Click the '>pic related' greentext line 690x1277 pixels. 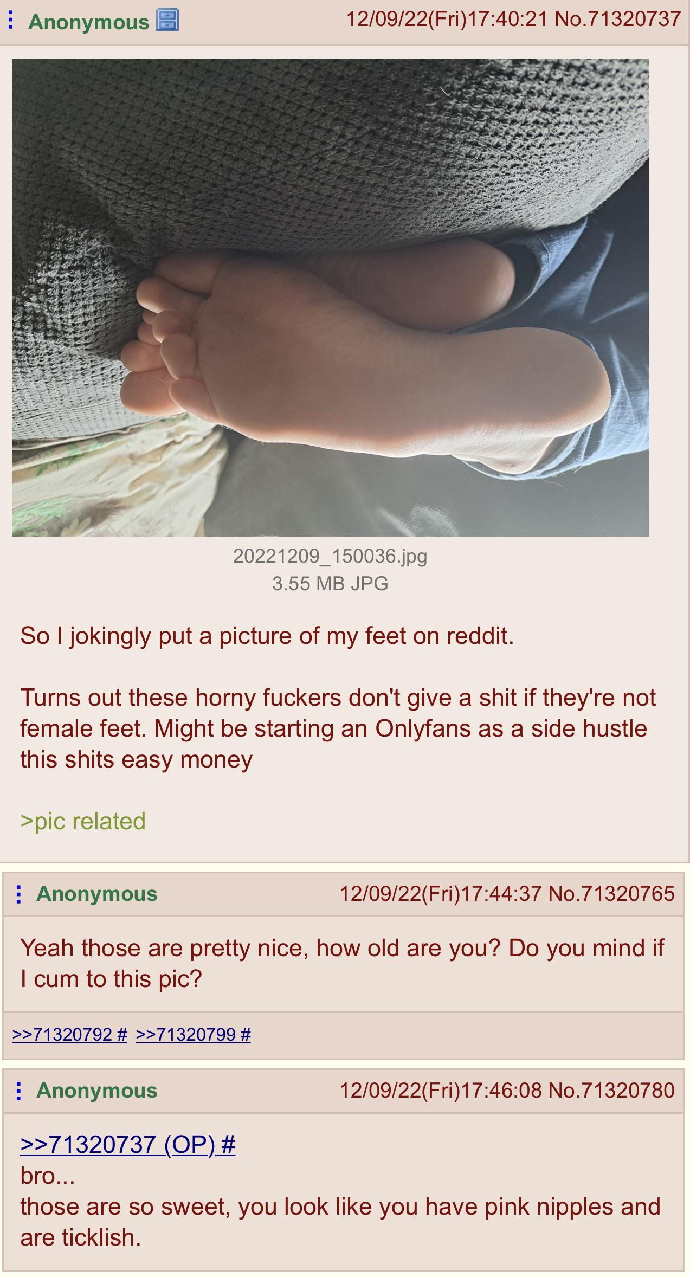83,821
